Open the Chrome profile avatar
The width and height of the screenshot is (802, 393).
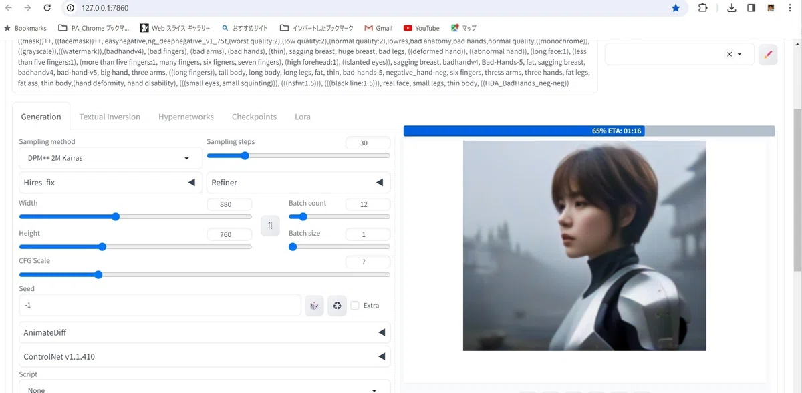(771, 8)
